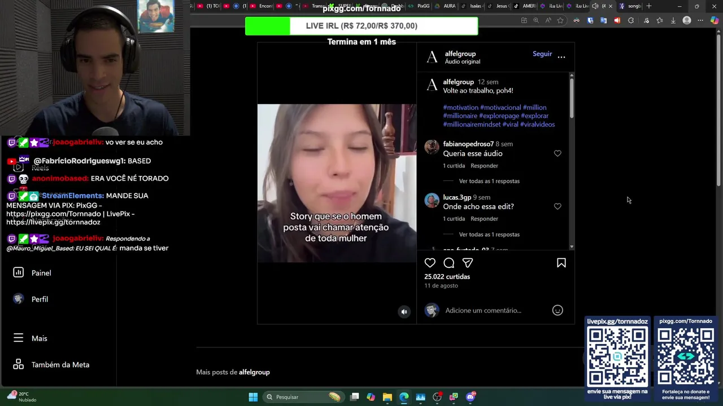Save the post with the bookmark icon
Image resolution: width=723 pixels, height=406 pixels.
[561, 263]
